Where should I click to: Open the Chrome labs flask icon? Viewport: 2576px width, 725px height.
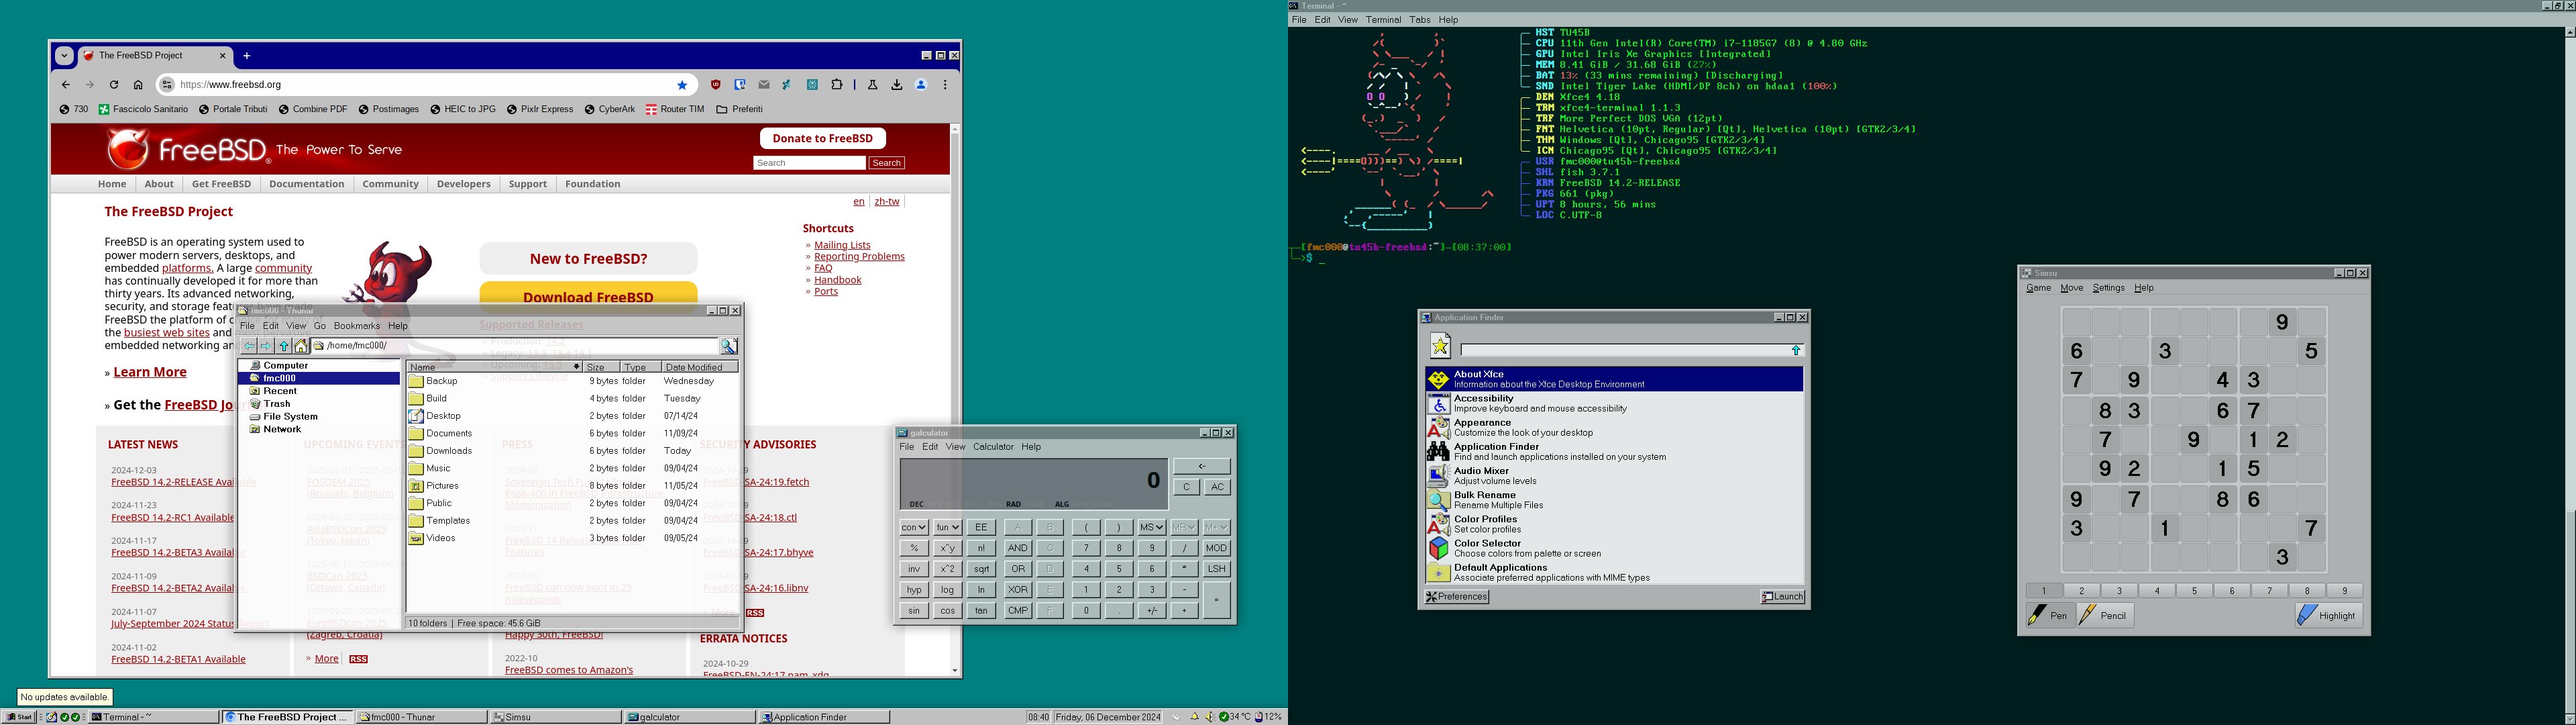pyautogui.click(x=872, y=85)
